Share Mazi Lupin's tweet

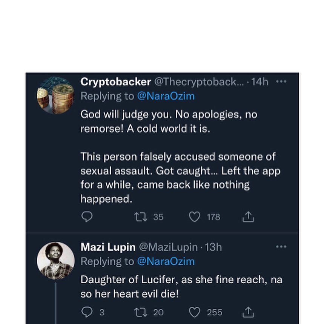point(248,312)
